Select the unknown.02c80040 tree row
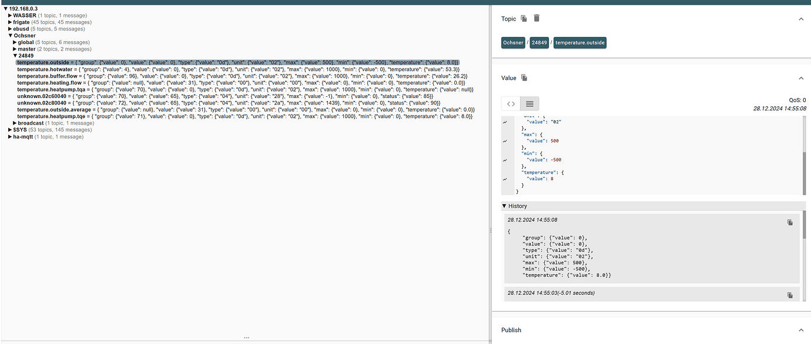This screenshot has width=811, height=344. (229, 103)
